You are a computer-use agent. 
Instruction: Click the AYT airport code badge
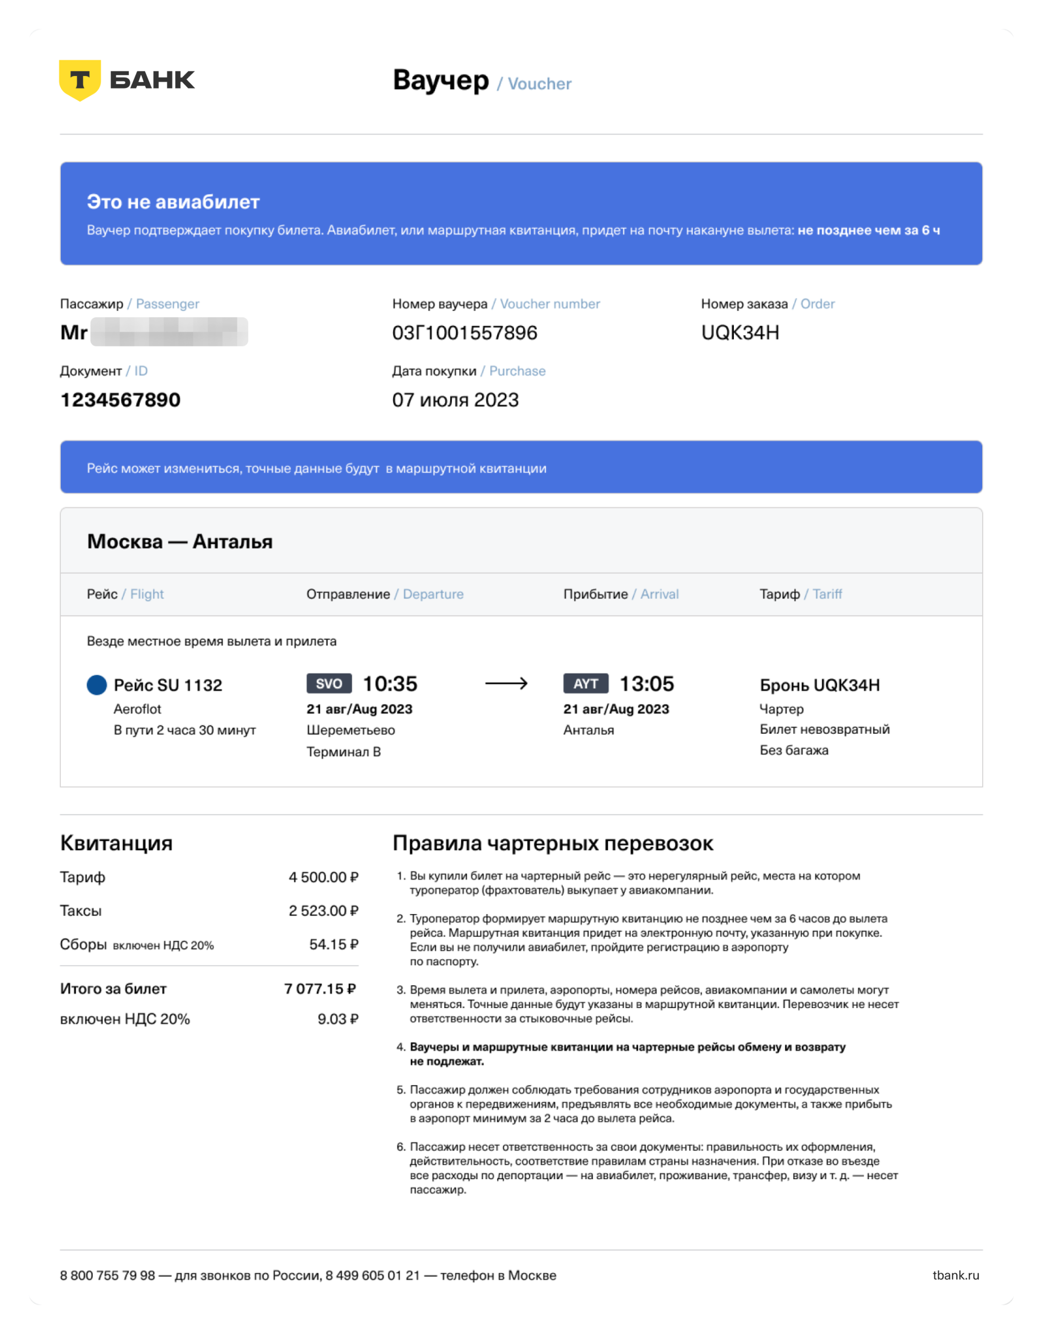coord(586,683)
